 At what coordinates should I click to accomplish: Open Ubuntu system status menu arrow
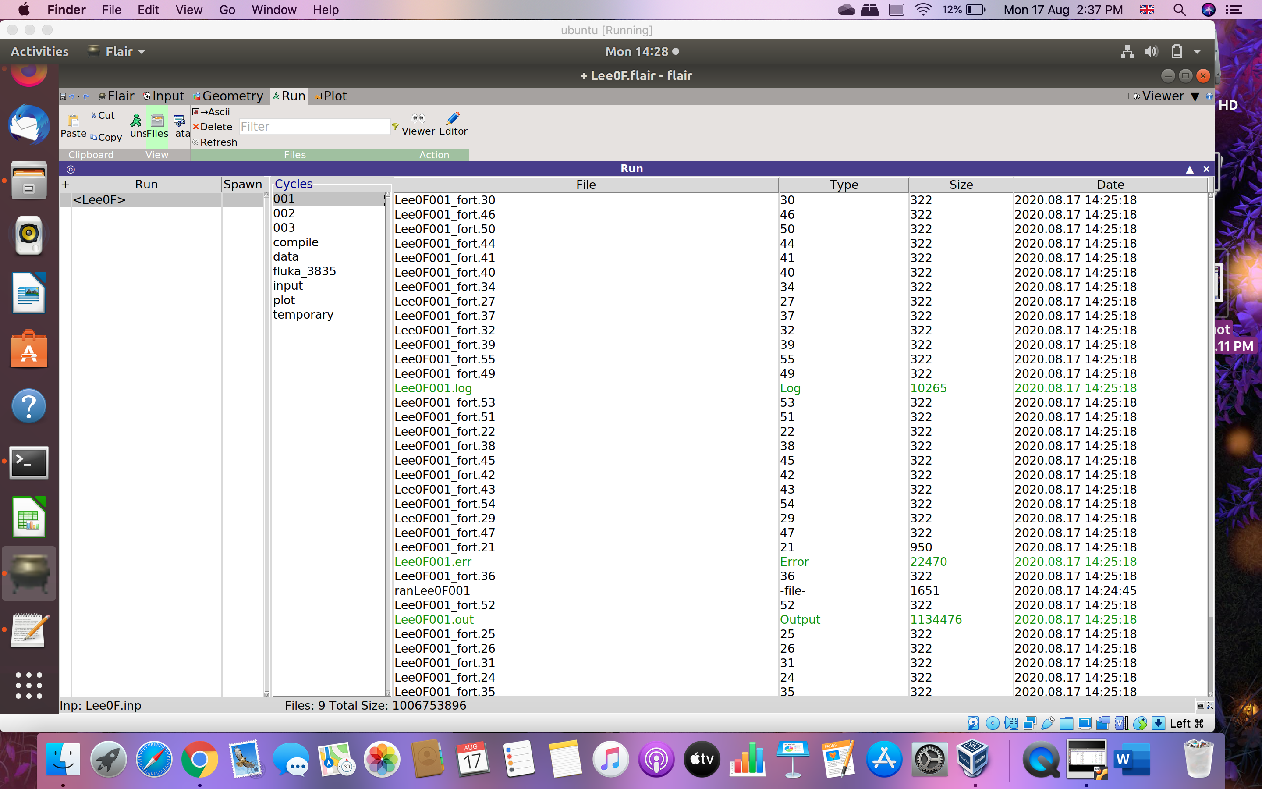click(1197, 52)
